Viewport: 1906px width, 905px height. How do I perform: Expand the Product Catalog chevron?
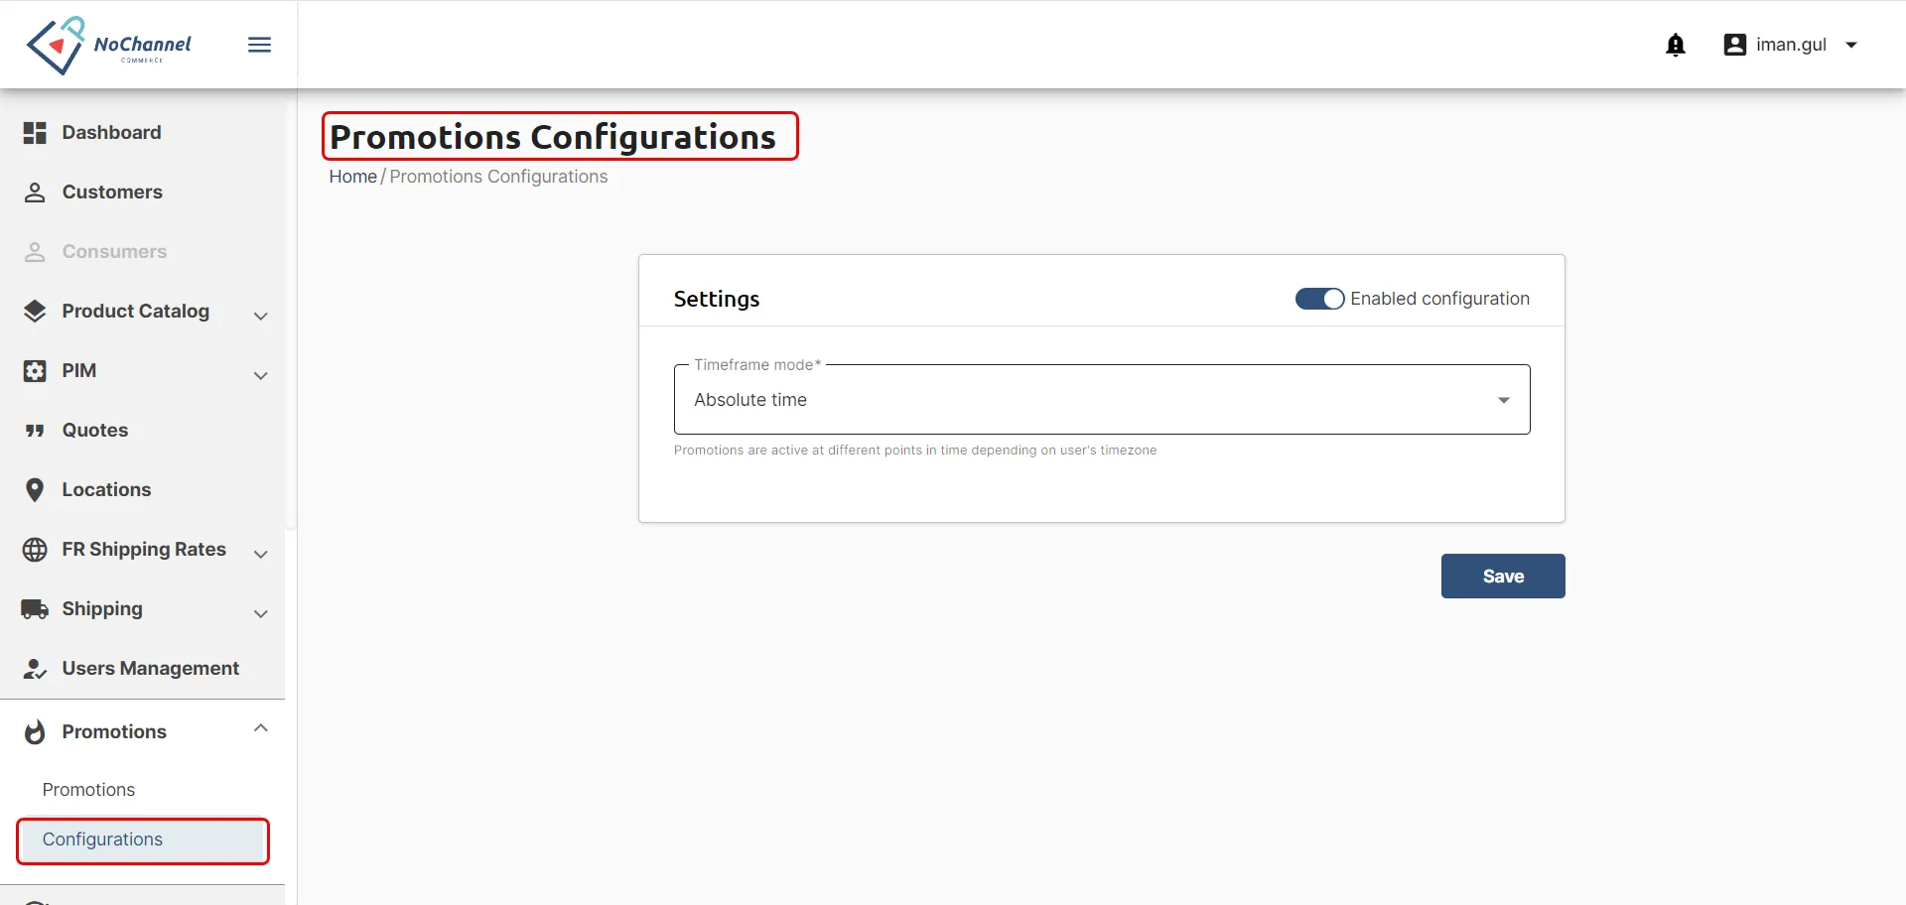click(261, 317)
